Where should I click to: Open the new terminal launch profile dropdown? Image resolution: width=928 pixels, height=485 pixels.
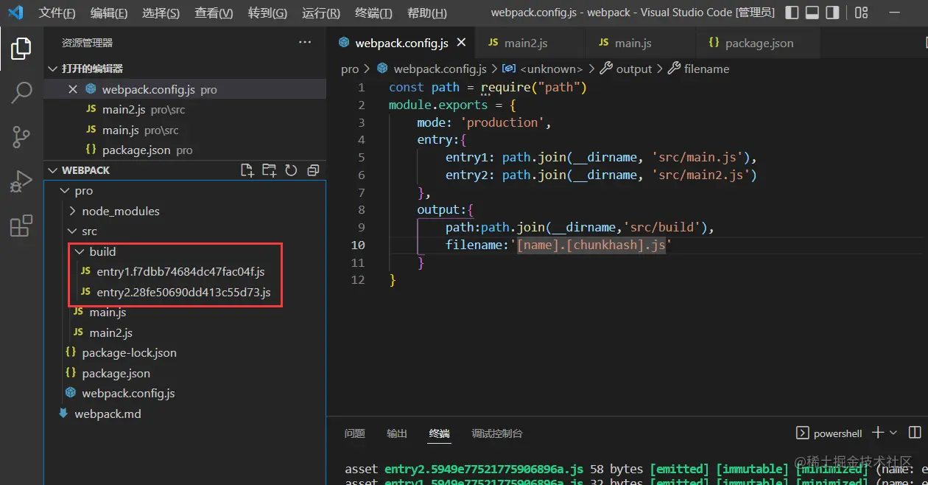point(893,433)
